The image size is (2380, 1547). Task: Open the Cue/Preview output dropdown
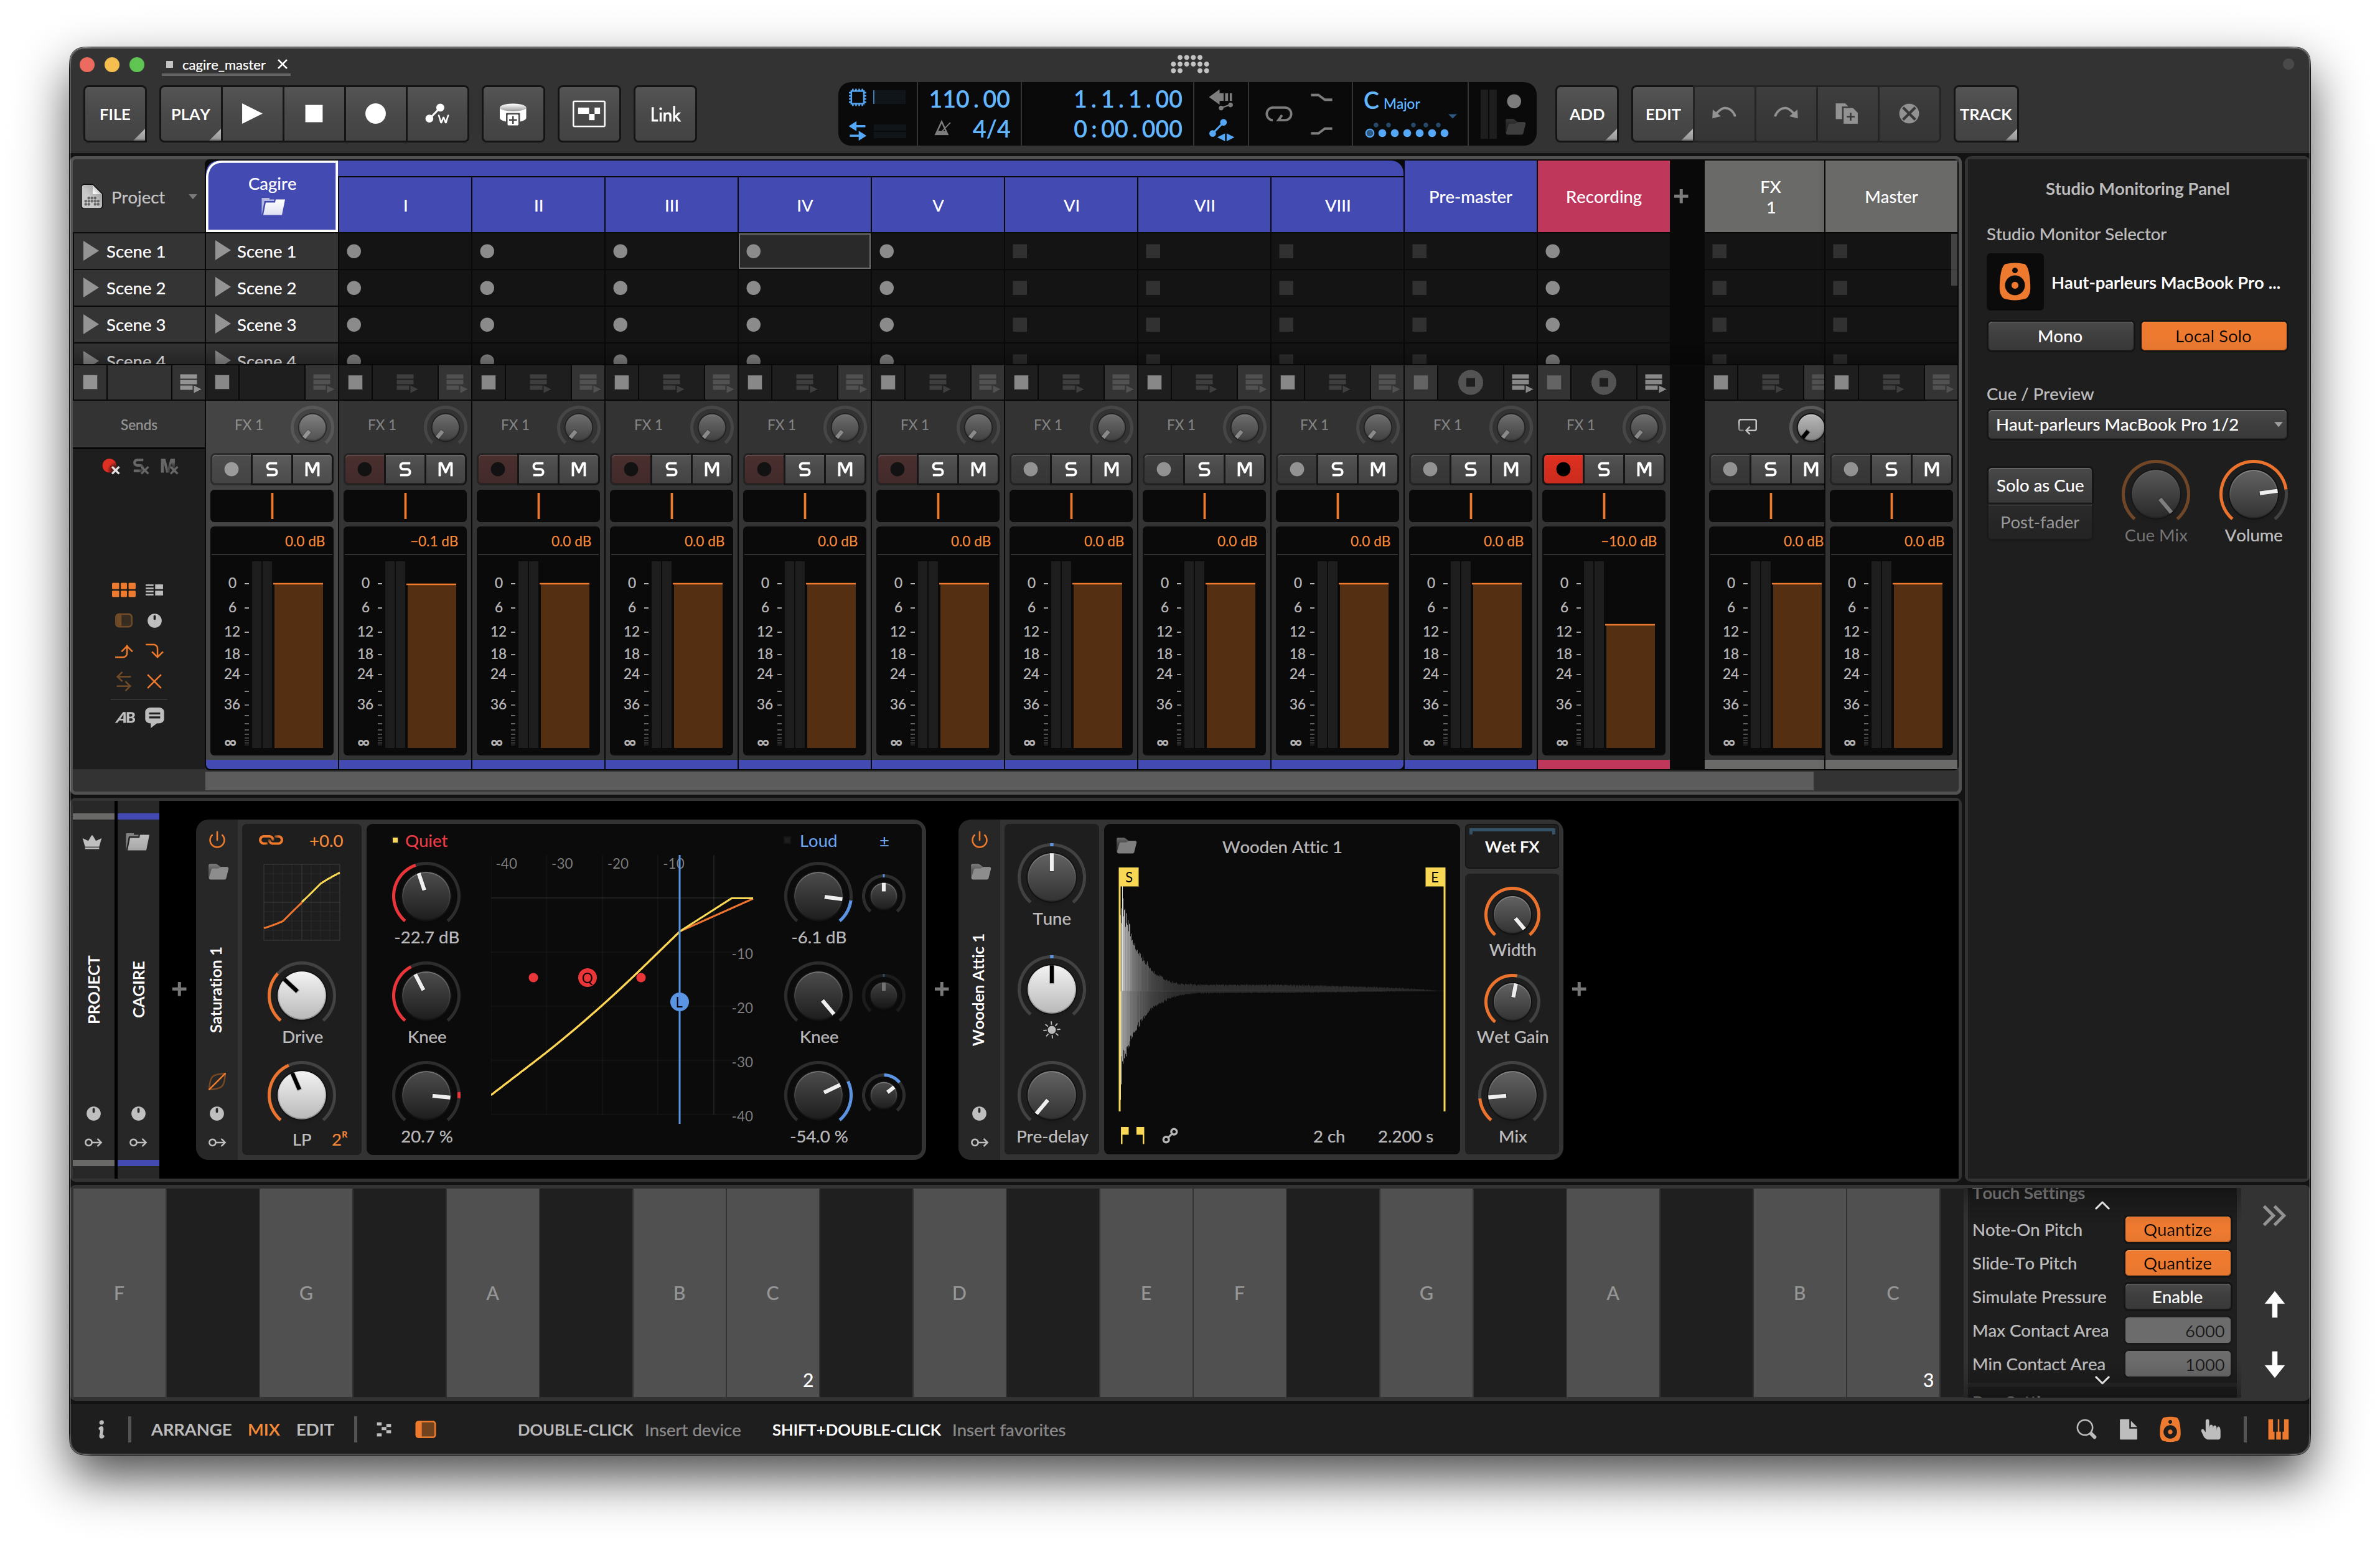click(x=2137, y=424)
